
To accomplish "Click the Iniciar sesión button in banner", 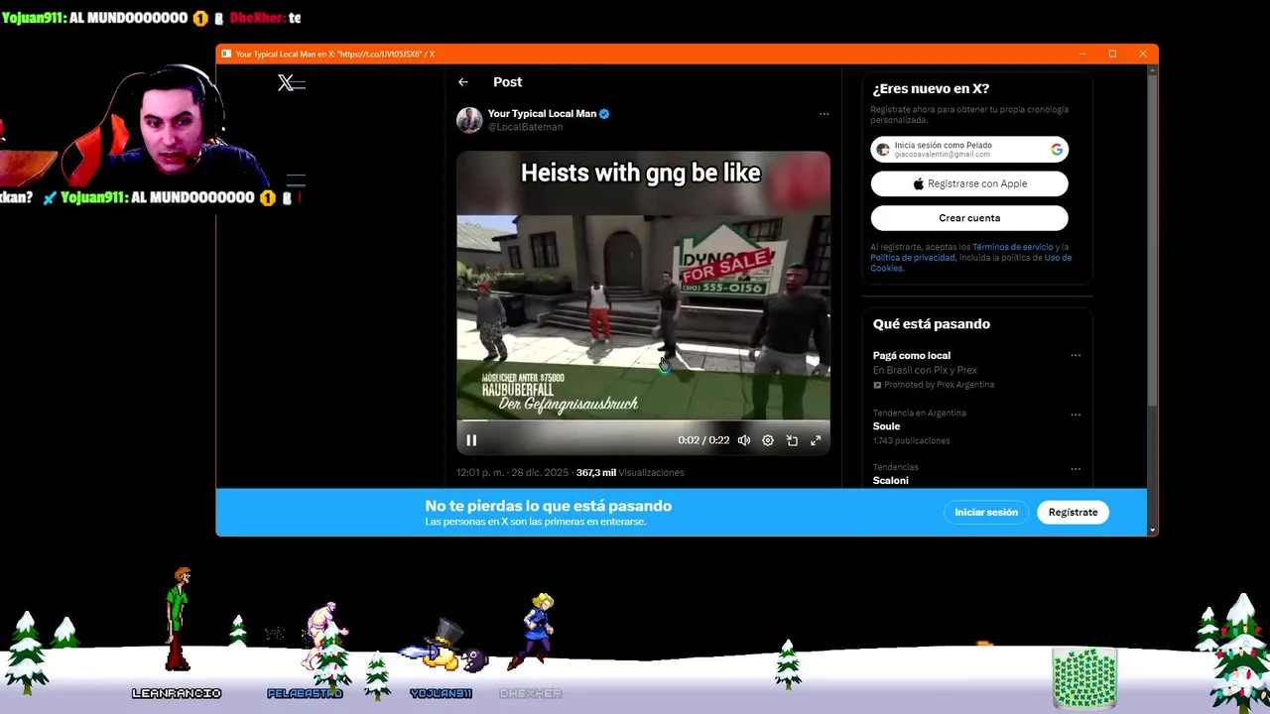I will click(986, 513).
